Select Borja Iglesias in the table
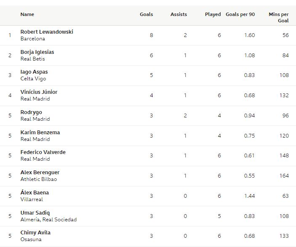 pos(37,52)
